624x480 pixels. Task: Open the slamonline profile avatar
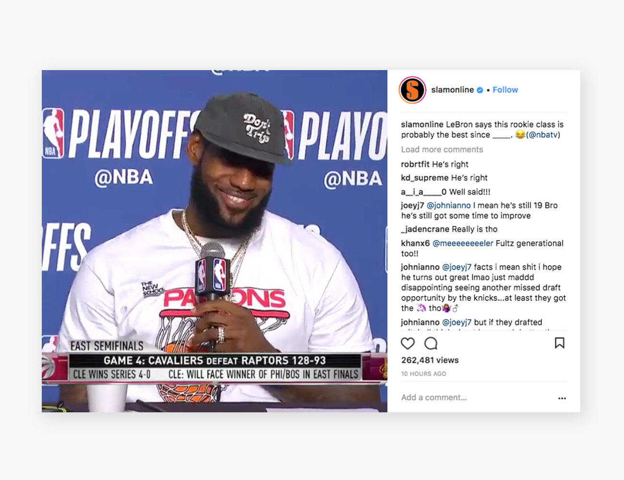(x=412, y=90)
